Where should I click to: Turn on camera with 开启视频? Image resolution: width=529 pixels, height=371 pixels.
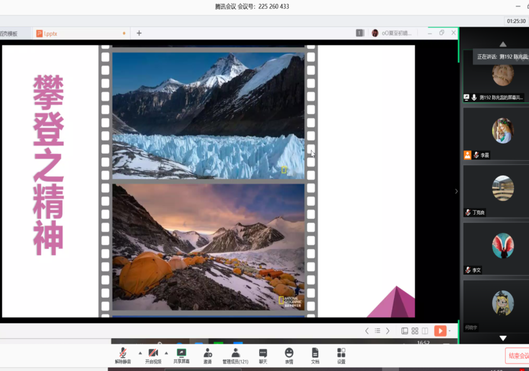153,356
